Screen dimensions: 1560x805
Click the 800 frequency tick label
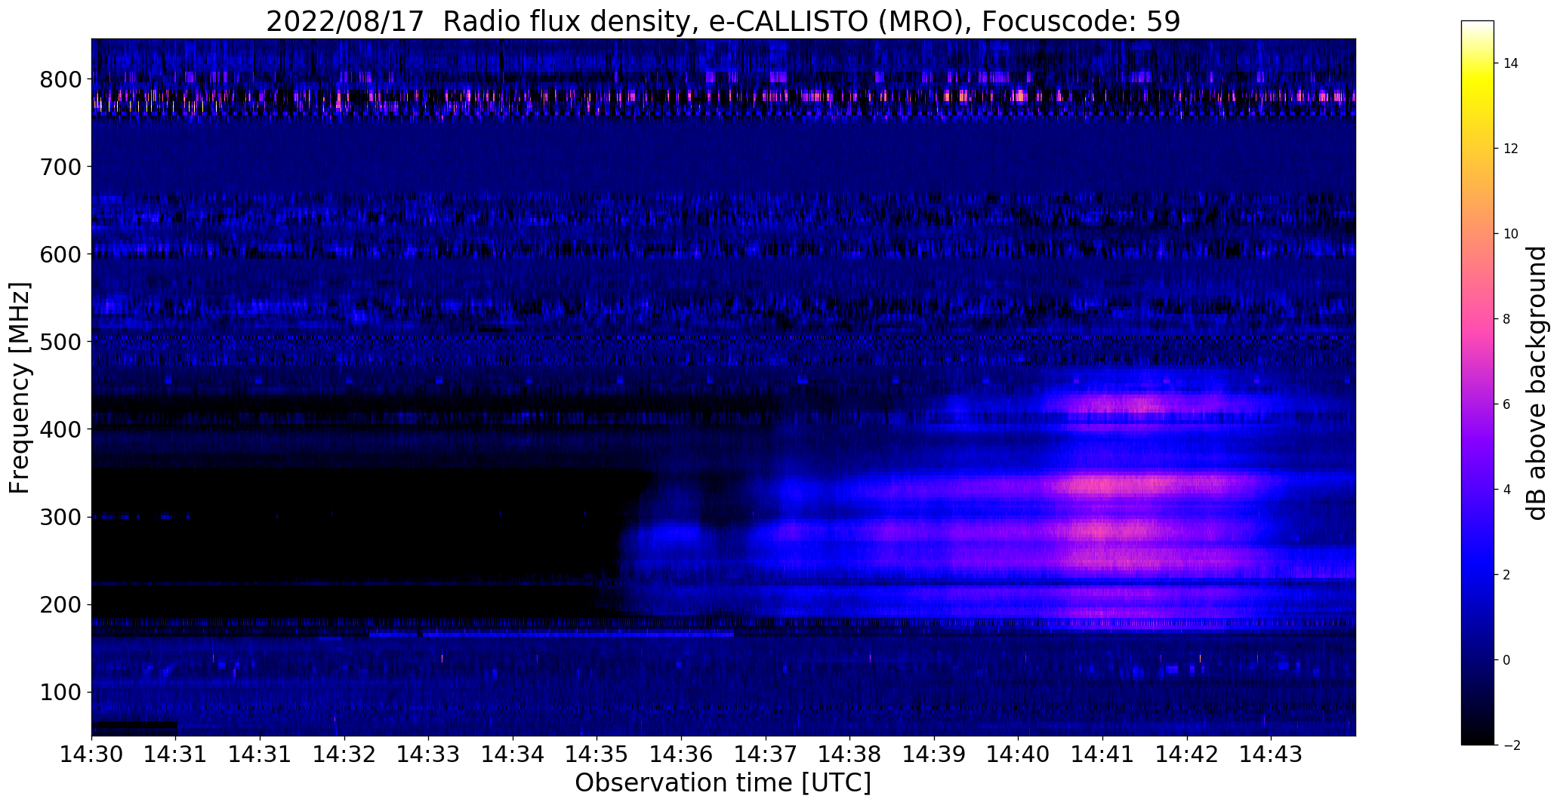60,79
